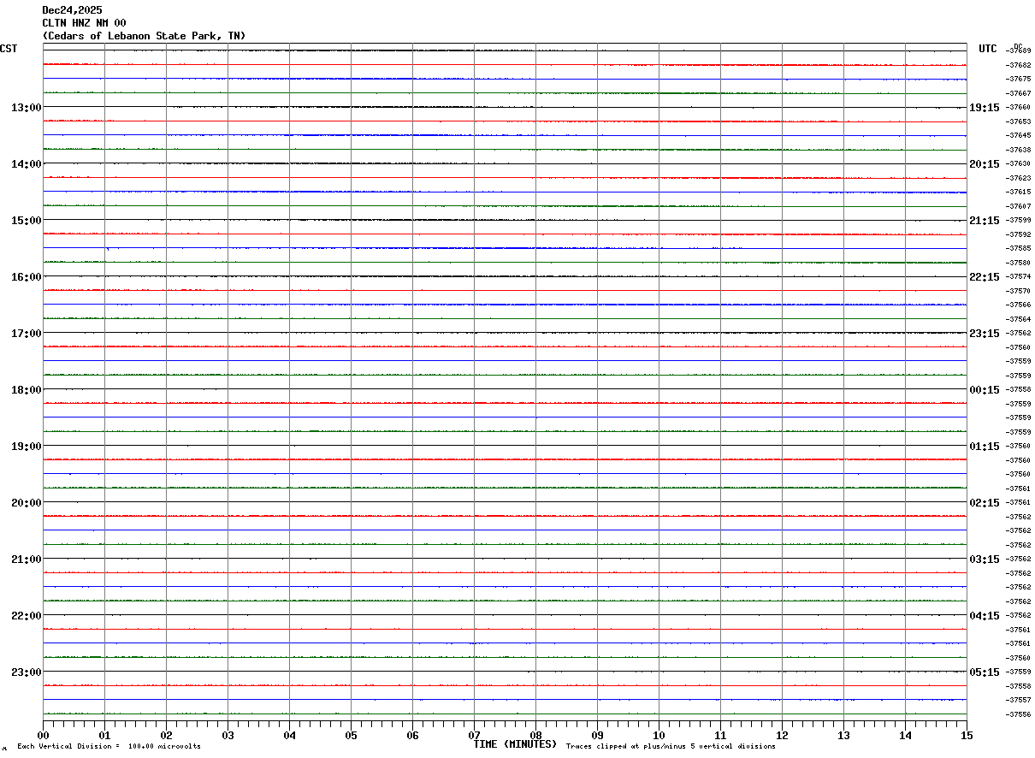Click the "22:00" CST hour label
Screen dimensions: 1035x758
click(26, 616)
